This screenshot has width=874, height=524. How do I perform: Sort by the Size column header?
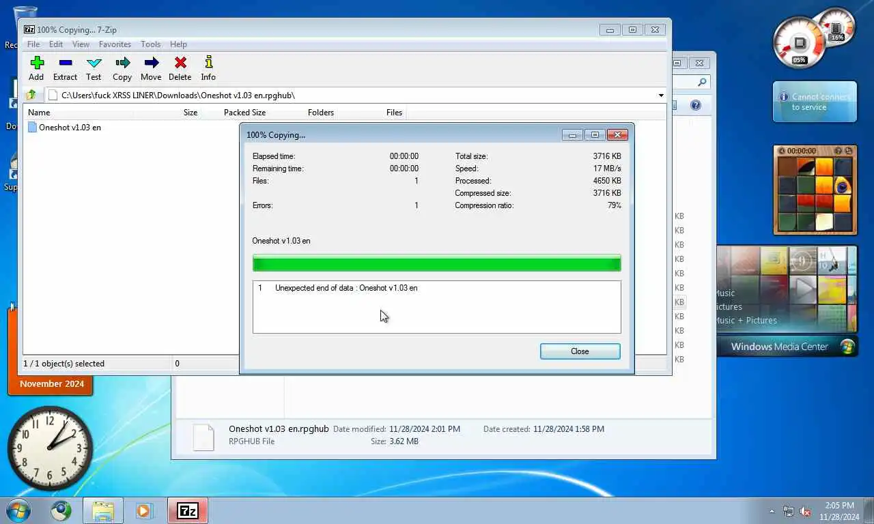point(191,113)
